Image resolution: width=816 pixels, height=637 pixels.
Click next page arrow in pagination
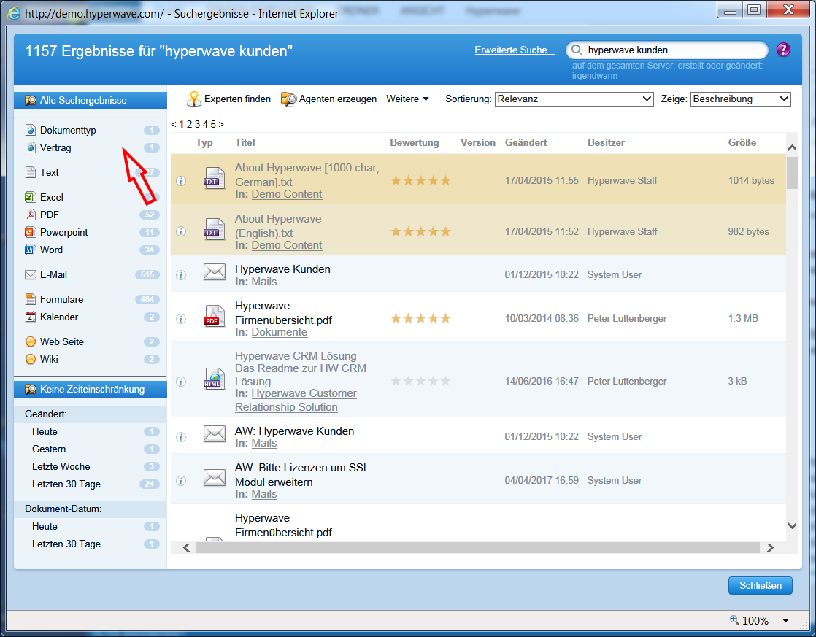(x=221, y=124)
